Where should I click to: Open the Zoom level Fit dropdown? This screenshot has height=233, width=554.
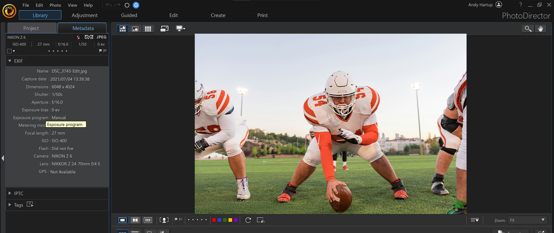tap(527, 220)
